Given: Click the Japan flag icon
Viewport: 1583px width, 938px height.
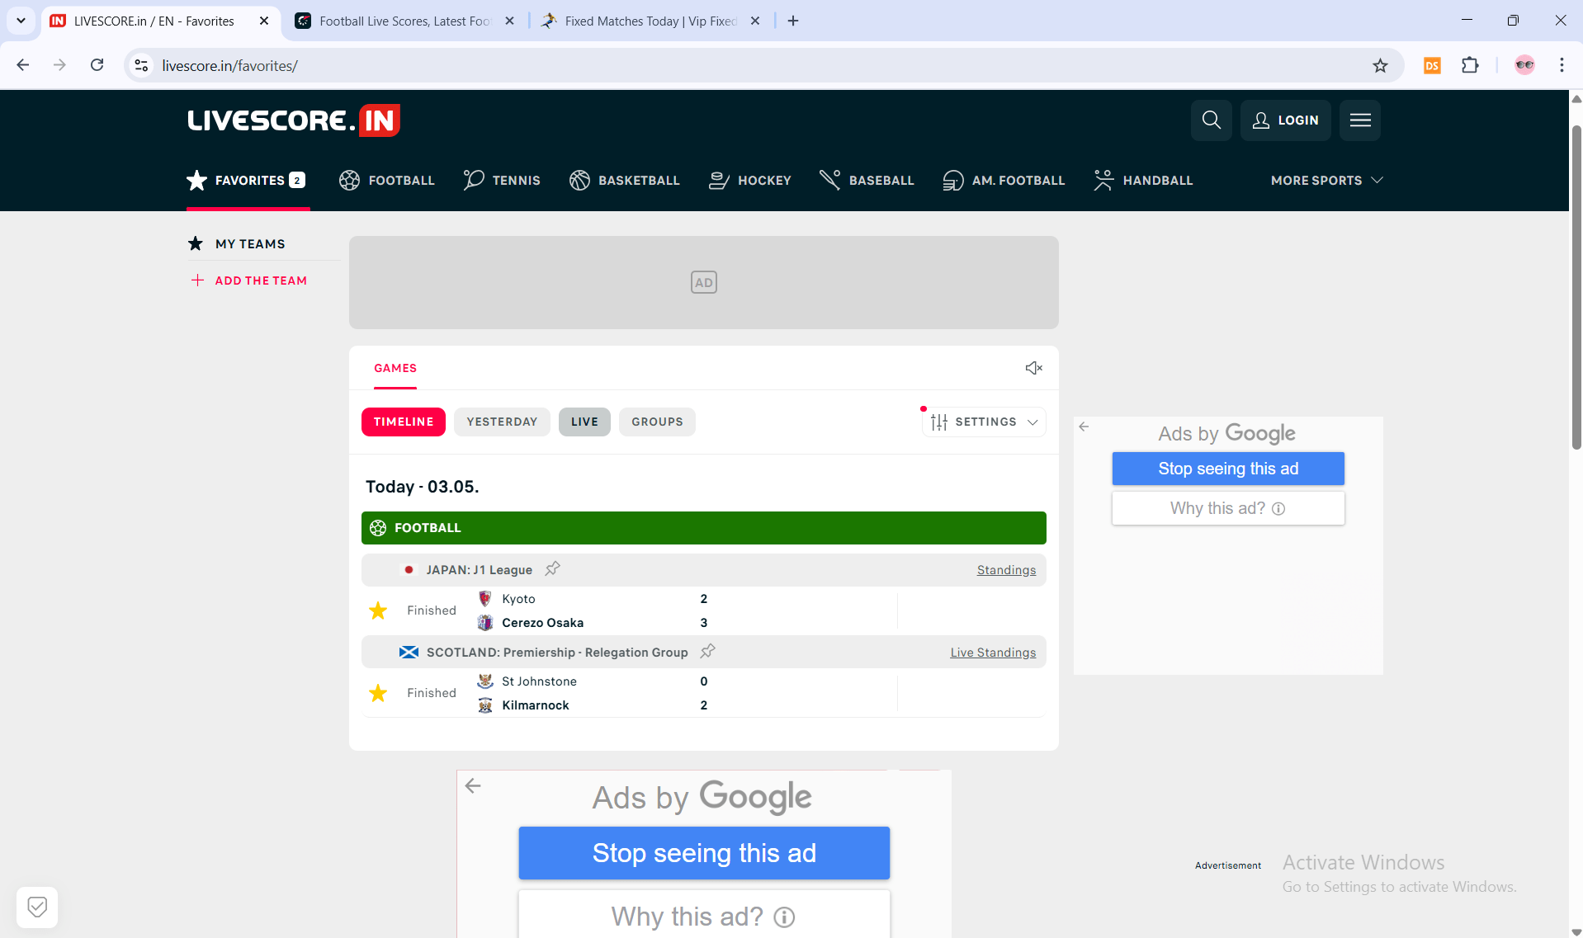Looking at the screenshot, I should [x=409, y=570].
